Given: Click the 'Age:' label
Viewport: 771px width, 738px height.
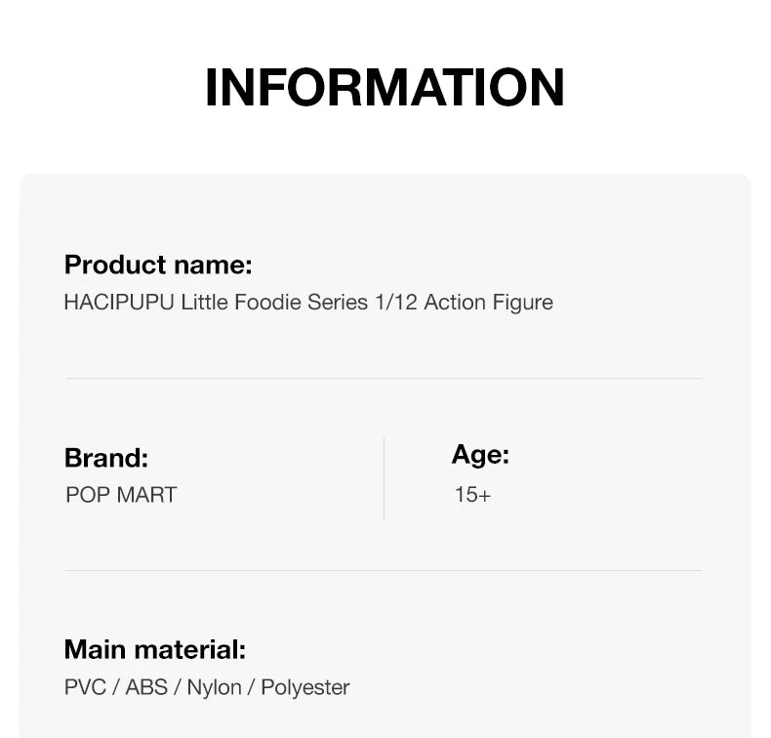Looking at the screenshot, I should 480,454.
